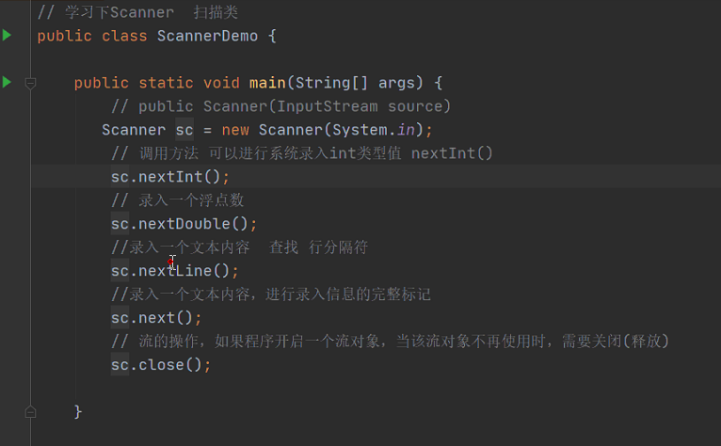Viewport: 721px width, 446px height.
Task: Click the ScannerDemo class name
Action: click(207, 36)
